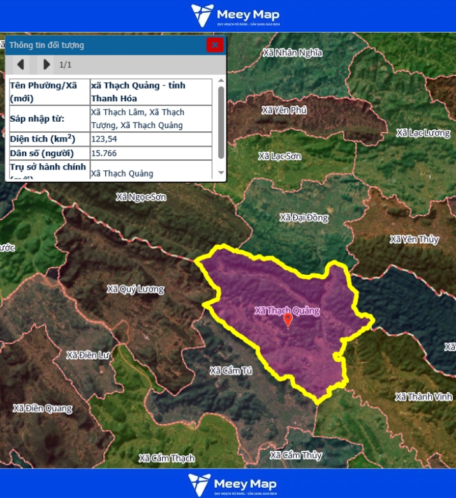Click the red location pin marker
The width and height of the screenshot is (456, 498).
288,319
